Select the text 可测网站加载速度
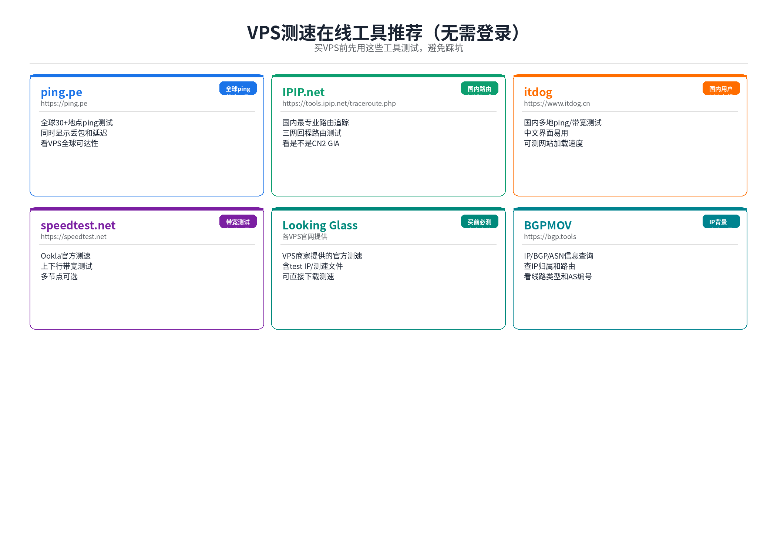Image resolution: width=777 pixels, height=555 pixels. pyautogui.click(x=554, y=144)
